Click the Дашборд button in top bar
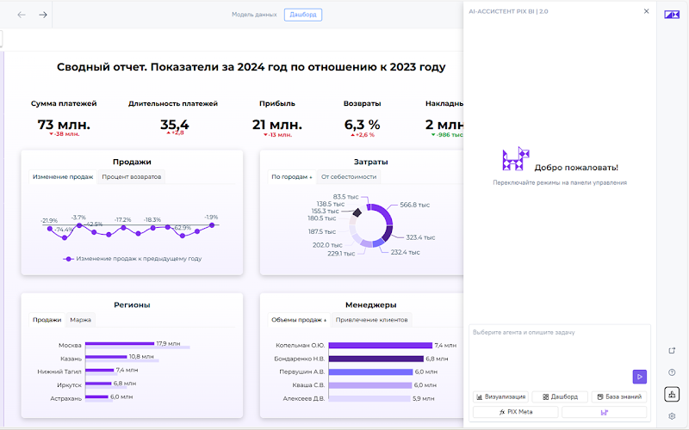The height and width of the screenshot is (430, 689). click(x=303, y=15)
